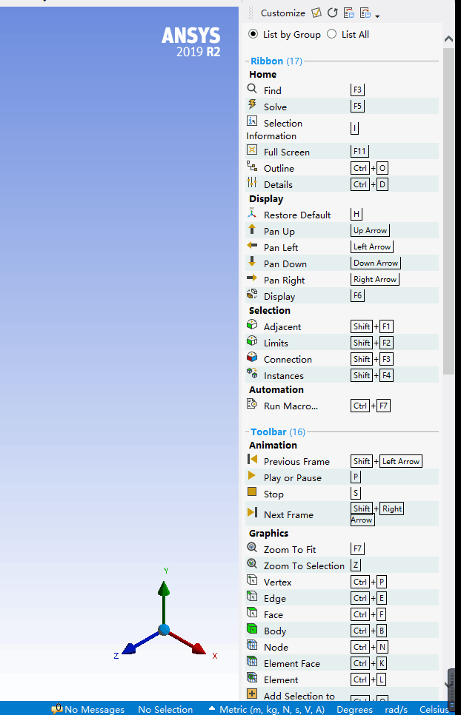Viewport: 461px width, 715px height.
Task: Click the Pan Right arrow icon
Action: point(252,278)
